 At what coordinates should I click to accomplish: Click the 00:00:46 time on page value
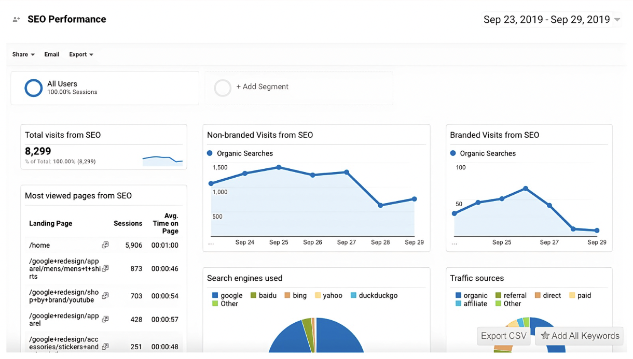click(x=164, y=269)
